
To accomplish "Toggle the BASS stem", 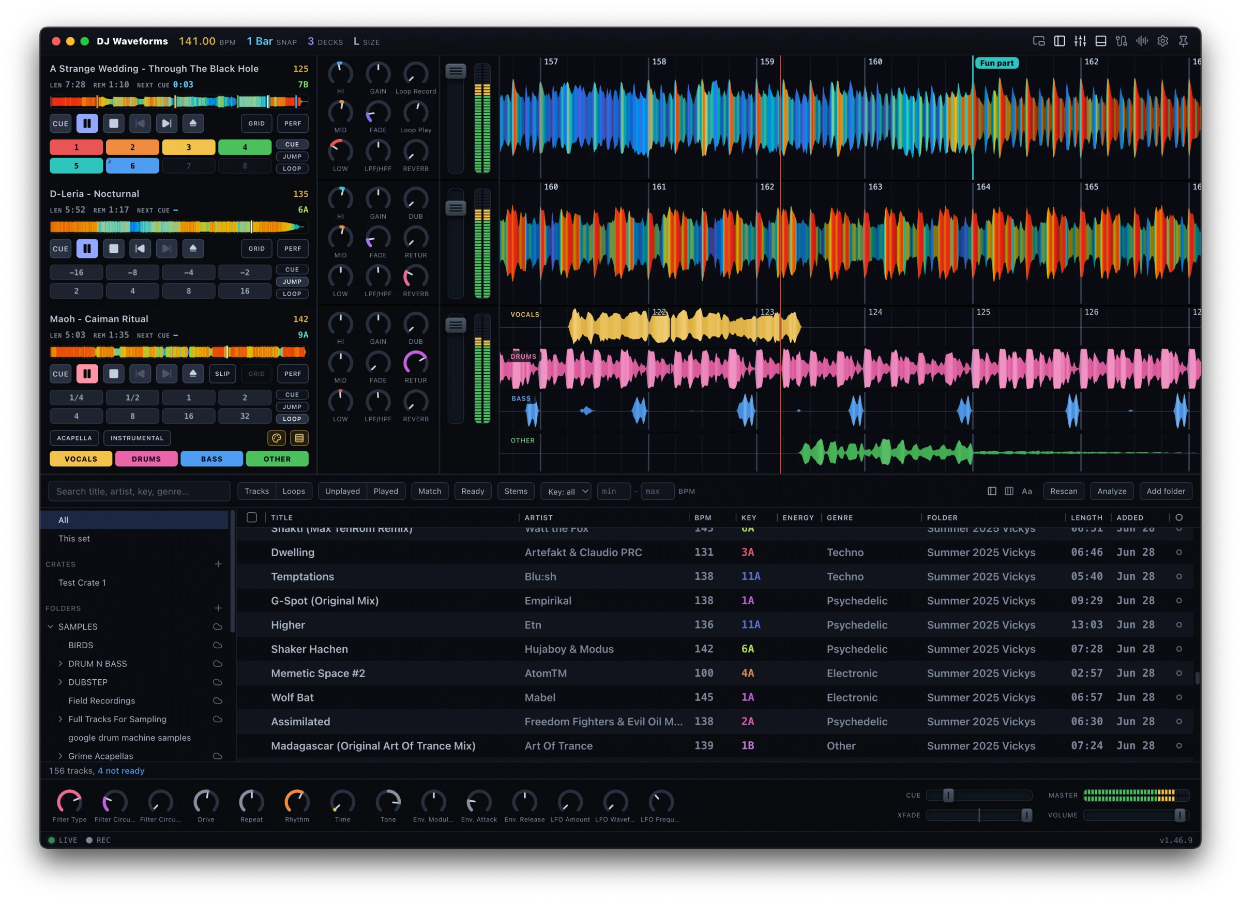I will 212,459.
